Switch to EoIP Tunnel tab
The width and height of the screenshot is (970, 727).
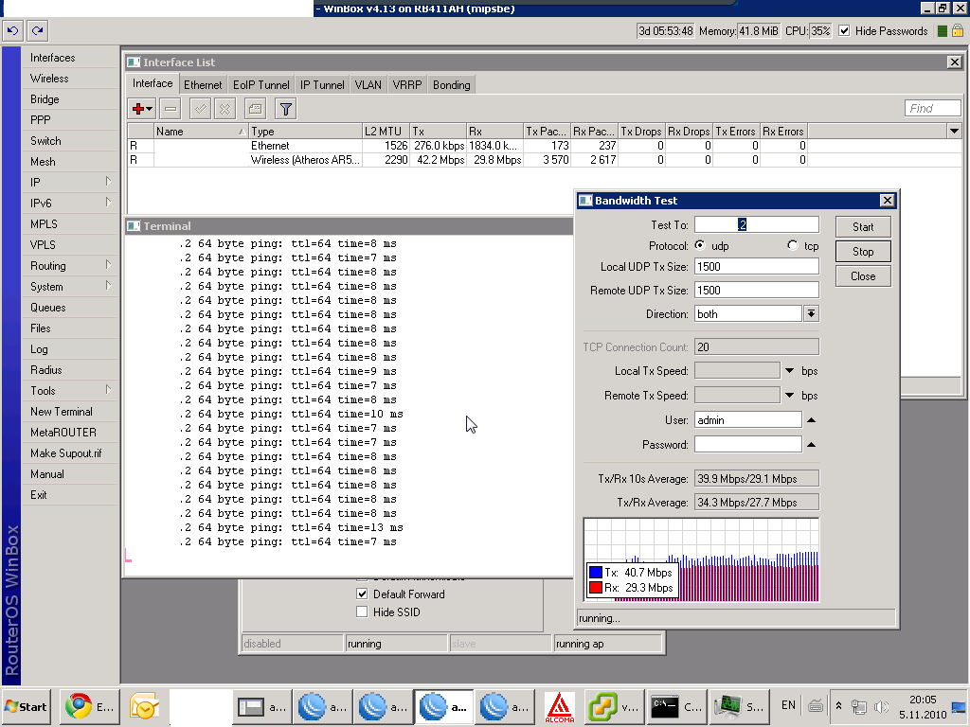coord(261,84)
